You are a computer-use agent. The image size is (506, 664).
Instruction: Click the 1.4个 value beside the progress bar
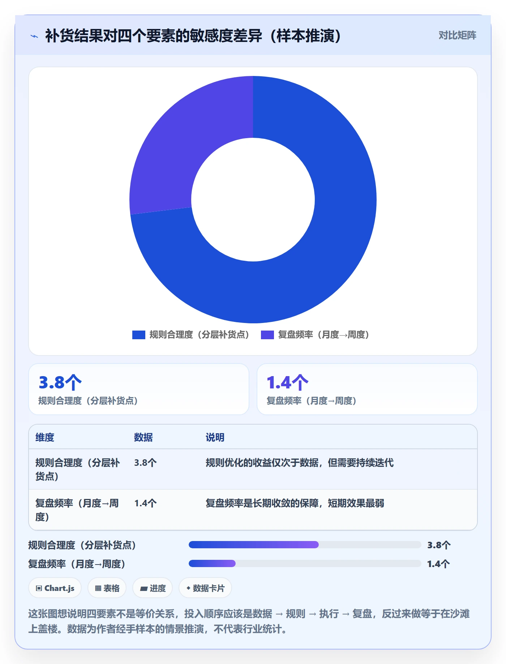tap(439, 564)
